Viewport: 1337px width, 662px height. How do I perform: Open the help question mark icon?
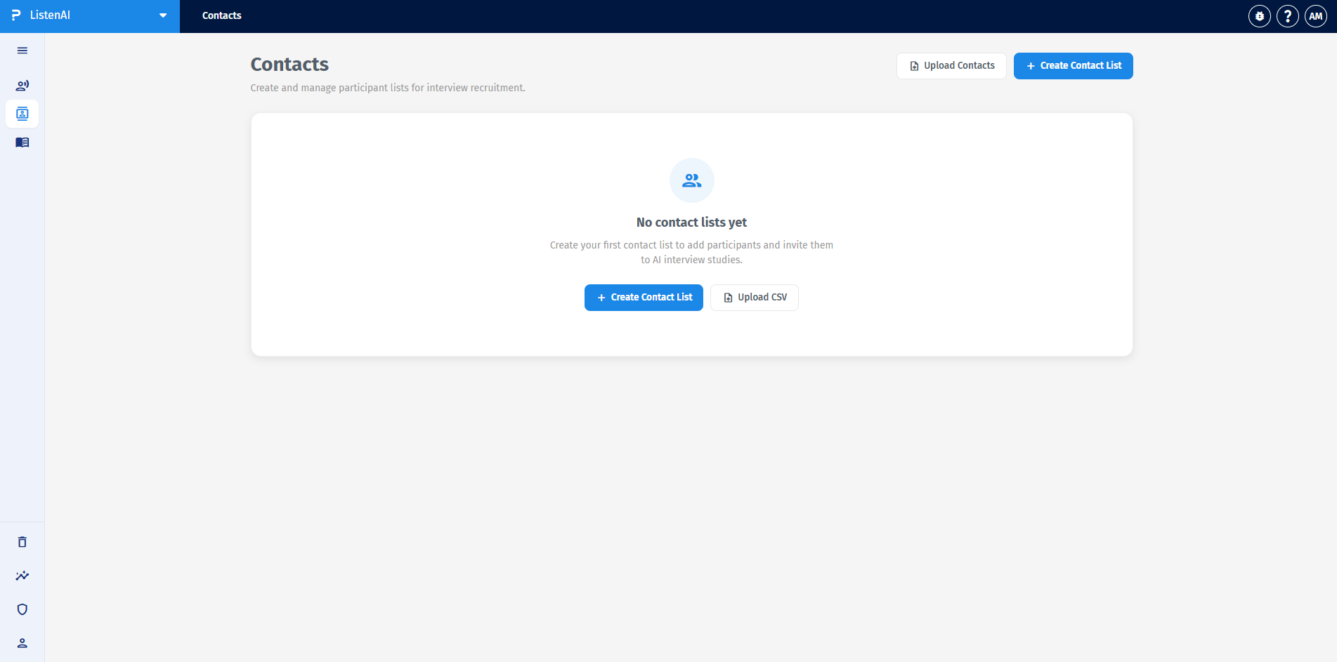[x=1288, y=16]
